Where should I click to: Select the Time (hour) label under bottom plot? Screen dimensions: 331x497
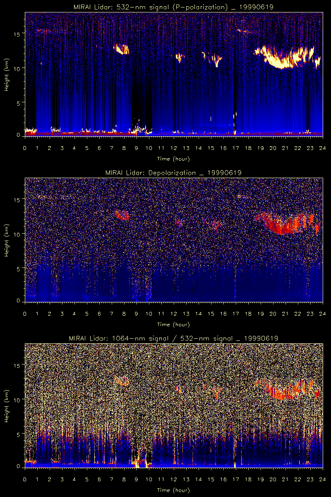[173, 490]
